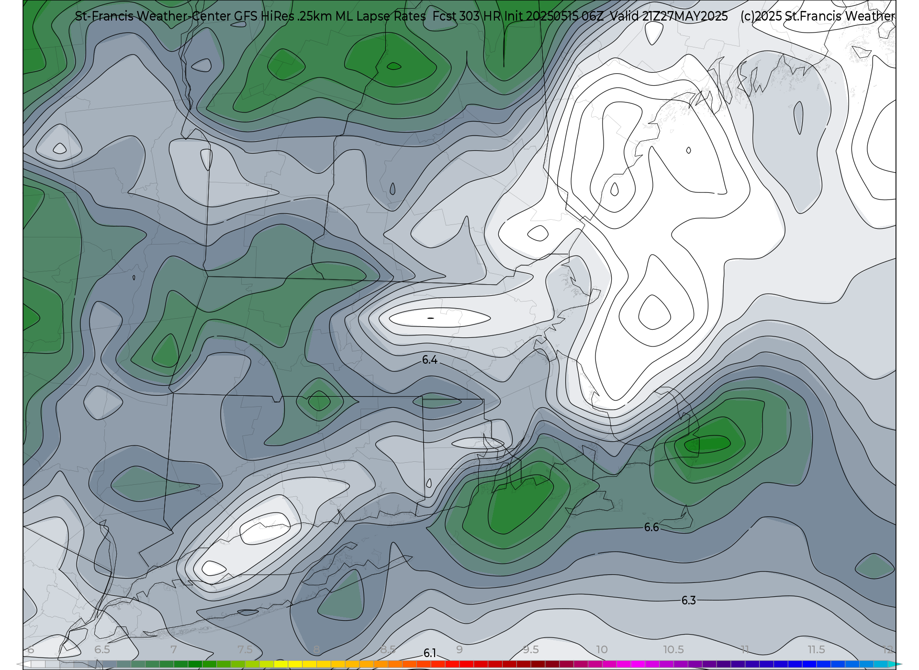Click the 11.5 colorbar scale label

816,650
